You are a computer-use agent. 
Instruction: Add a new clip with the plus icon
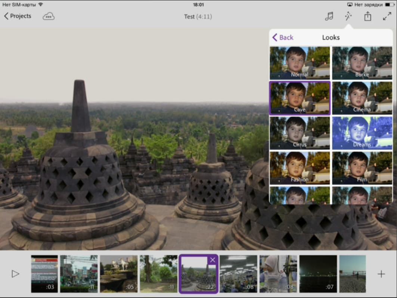381,274
